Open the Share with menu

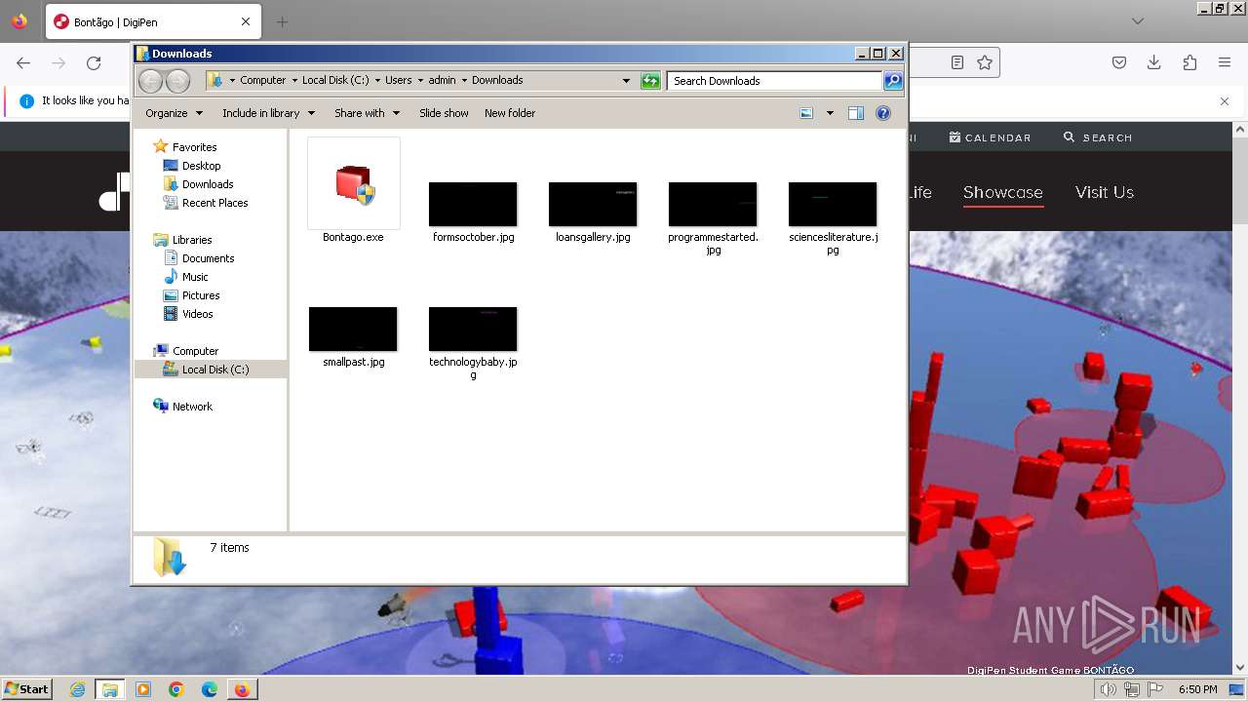(367, 113)
